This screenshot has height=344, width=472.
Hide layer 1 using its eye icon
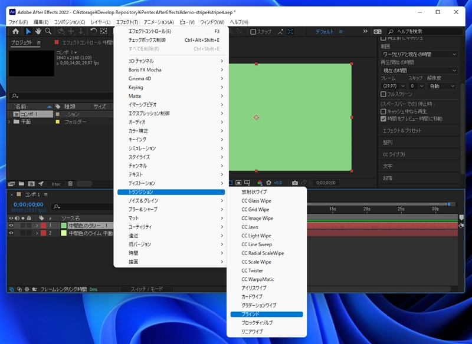(11, 226)
